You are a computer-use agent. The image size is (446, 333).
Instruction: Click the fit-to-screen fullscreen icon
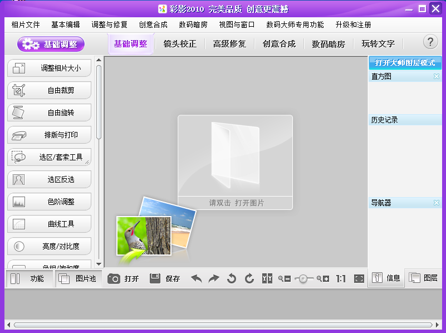click(359, 278)
